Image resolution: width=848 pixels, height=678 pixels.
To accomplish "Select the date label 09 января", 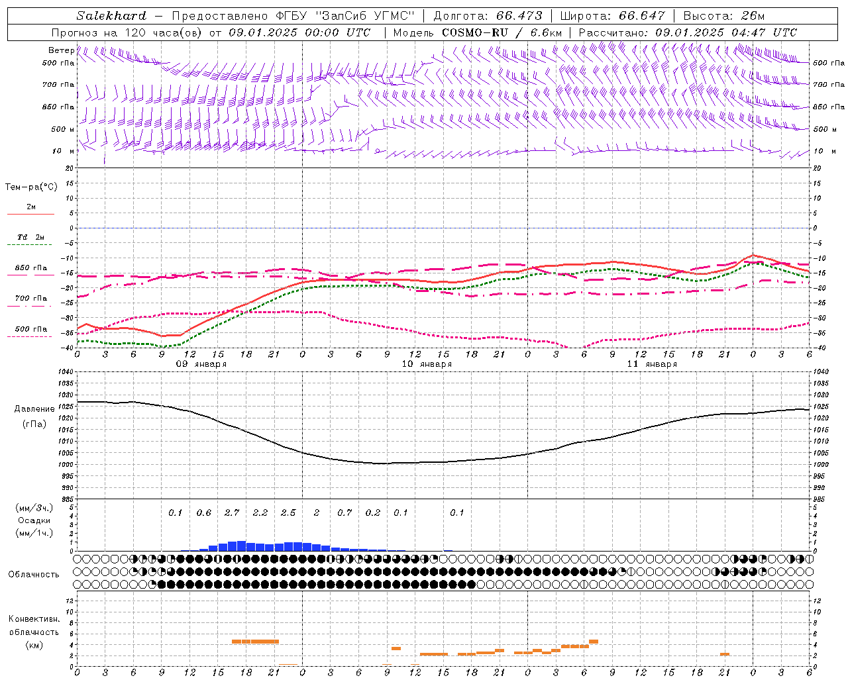I will 201,364.
